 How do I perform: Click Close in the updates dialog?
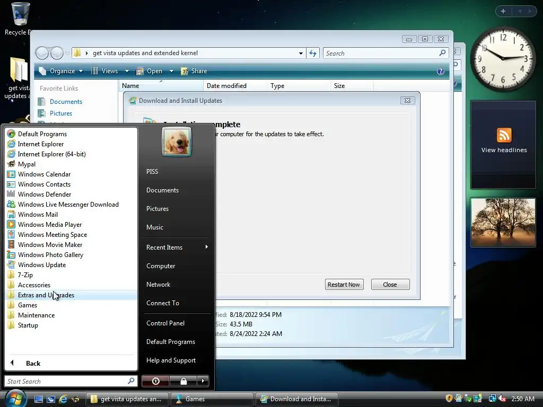point(390,285)
